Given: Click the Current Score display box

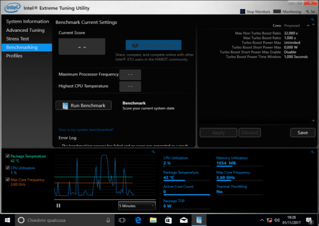Looking at the screenshot, I should [82, 46].
